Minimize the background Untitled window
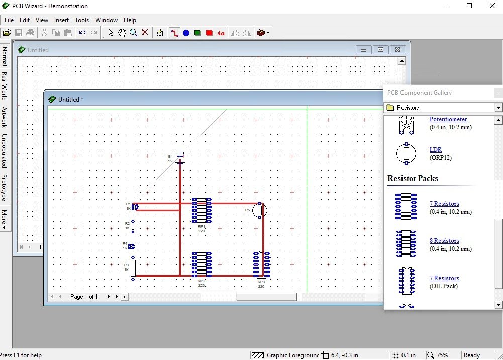This screenshot has width=503, height=360. (363, 50)
